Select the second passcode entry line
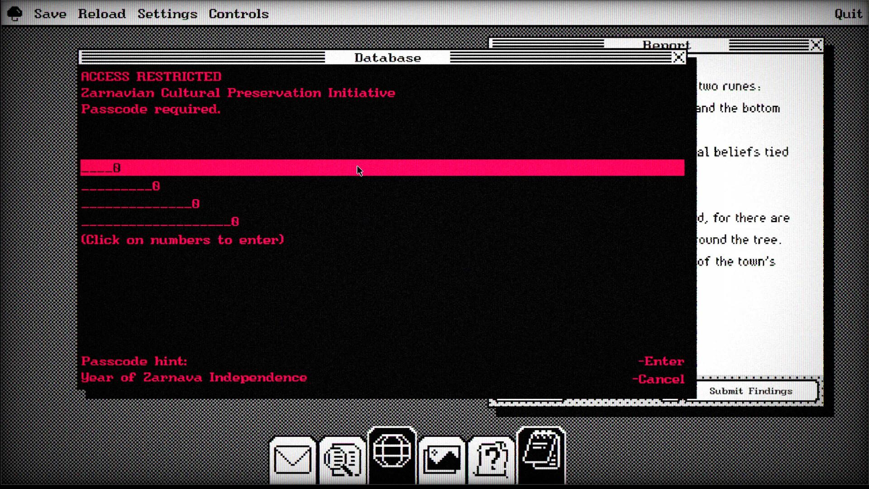Viewport: 869px width, 489px height. coord(120,186)
